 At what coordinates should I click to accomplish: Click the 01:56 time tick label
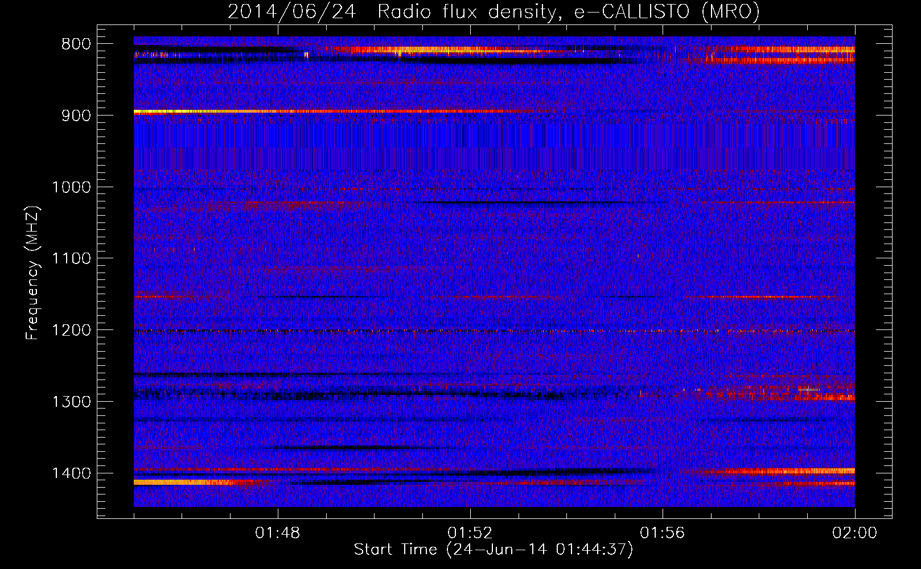(663, 533)
